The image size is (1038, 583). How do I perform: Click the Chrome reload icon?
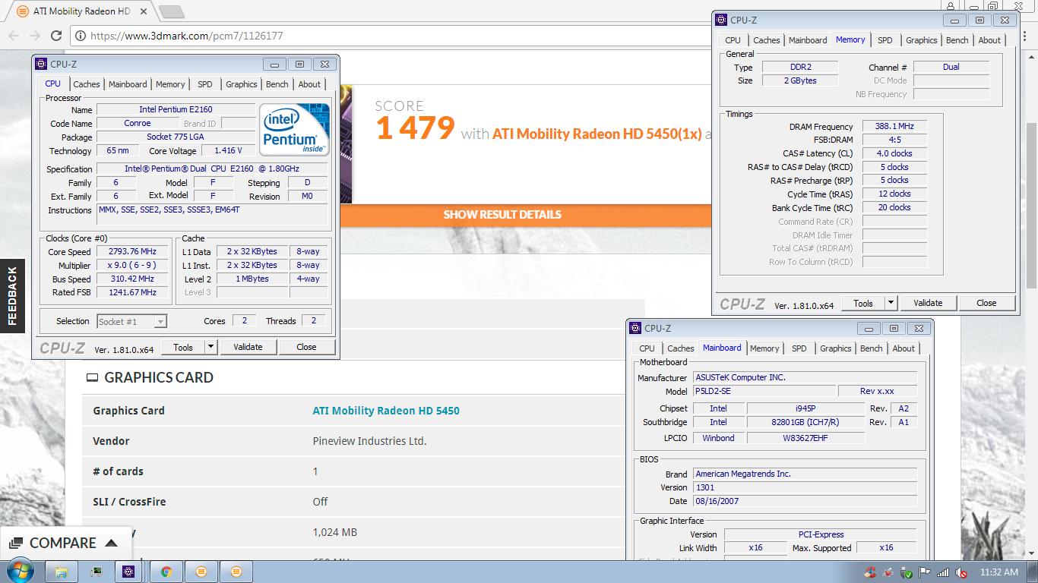[x=55, y=36]
